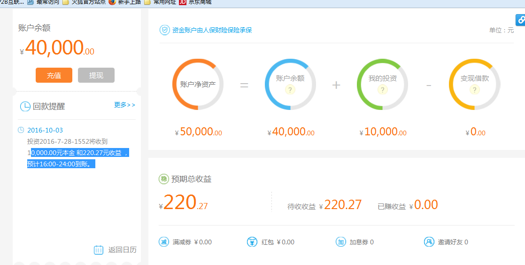Open 更多>> link in 回款提醒

click(124, 105)
